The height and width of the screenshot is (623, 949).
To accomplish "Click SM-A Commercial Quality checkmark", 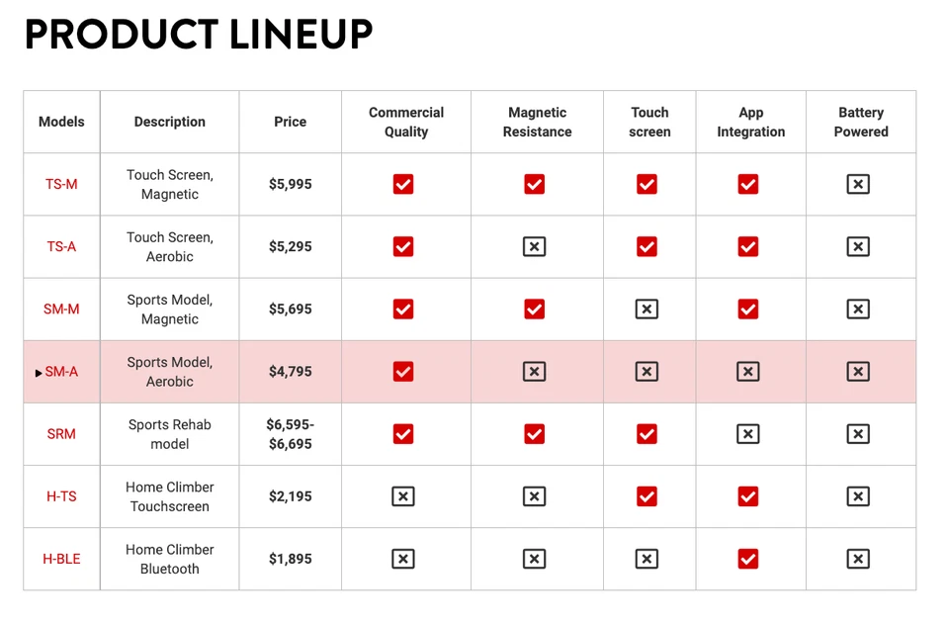I will [403, 372].
